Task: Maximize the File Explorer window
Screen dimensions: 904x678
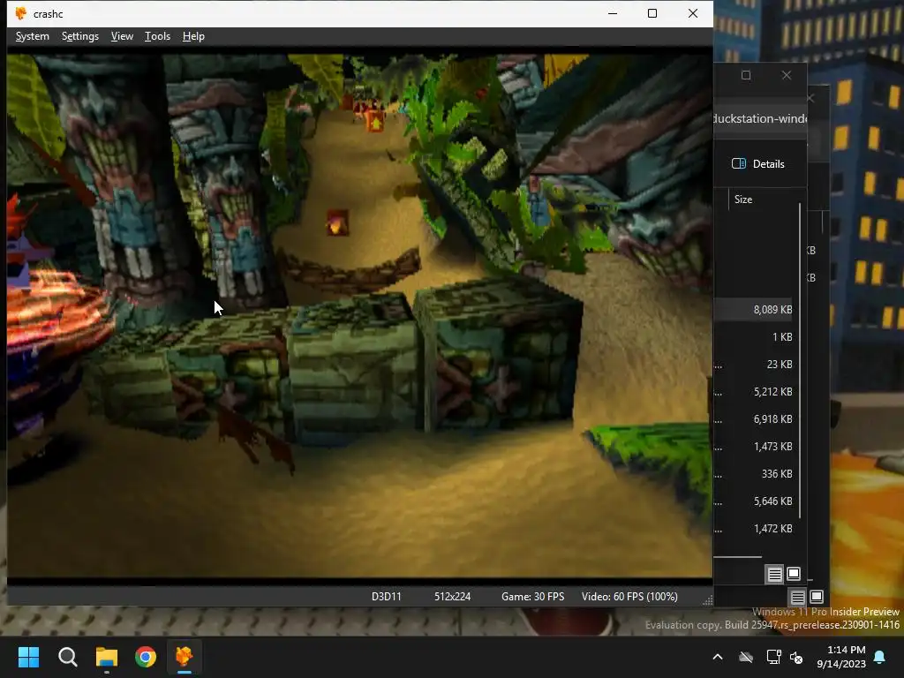Action: [746, 75]
